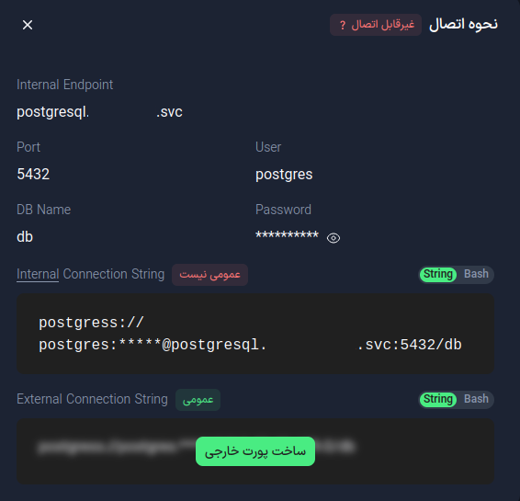Click the blurred external connection string box
The image size is (520, 501).
pos(255,451)
